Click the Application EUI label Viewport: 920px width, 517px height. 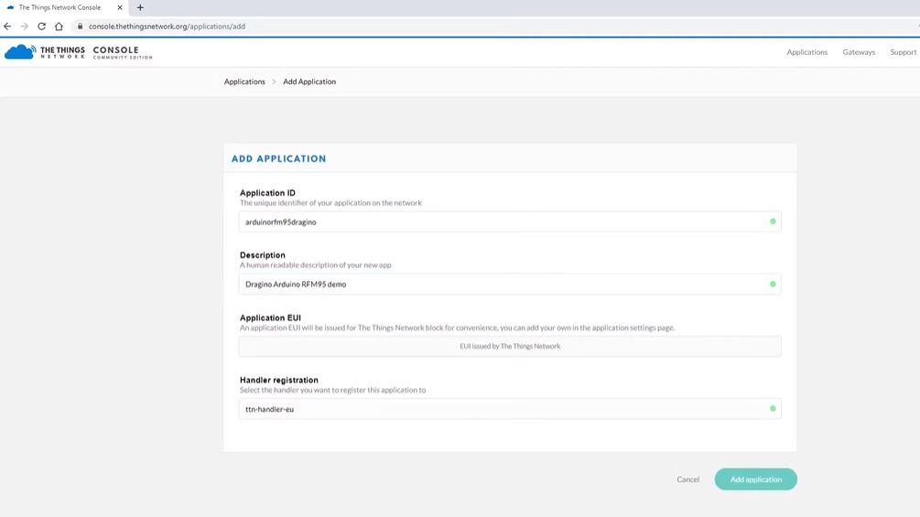(270, 318)
